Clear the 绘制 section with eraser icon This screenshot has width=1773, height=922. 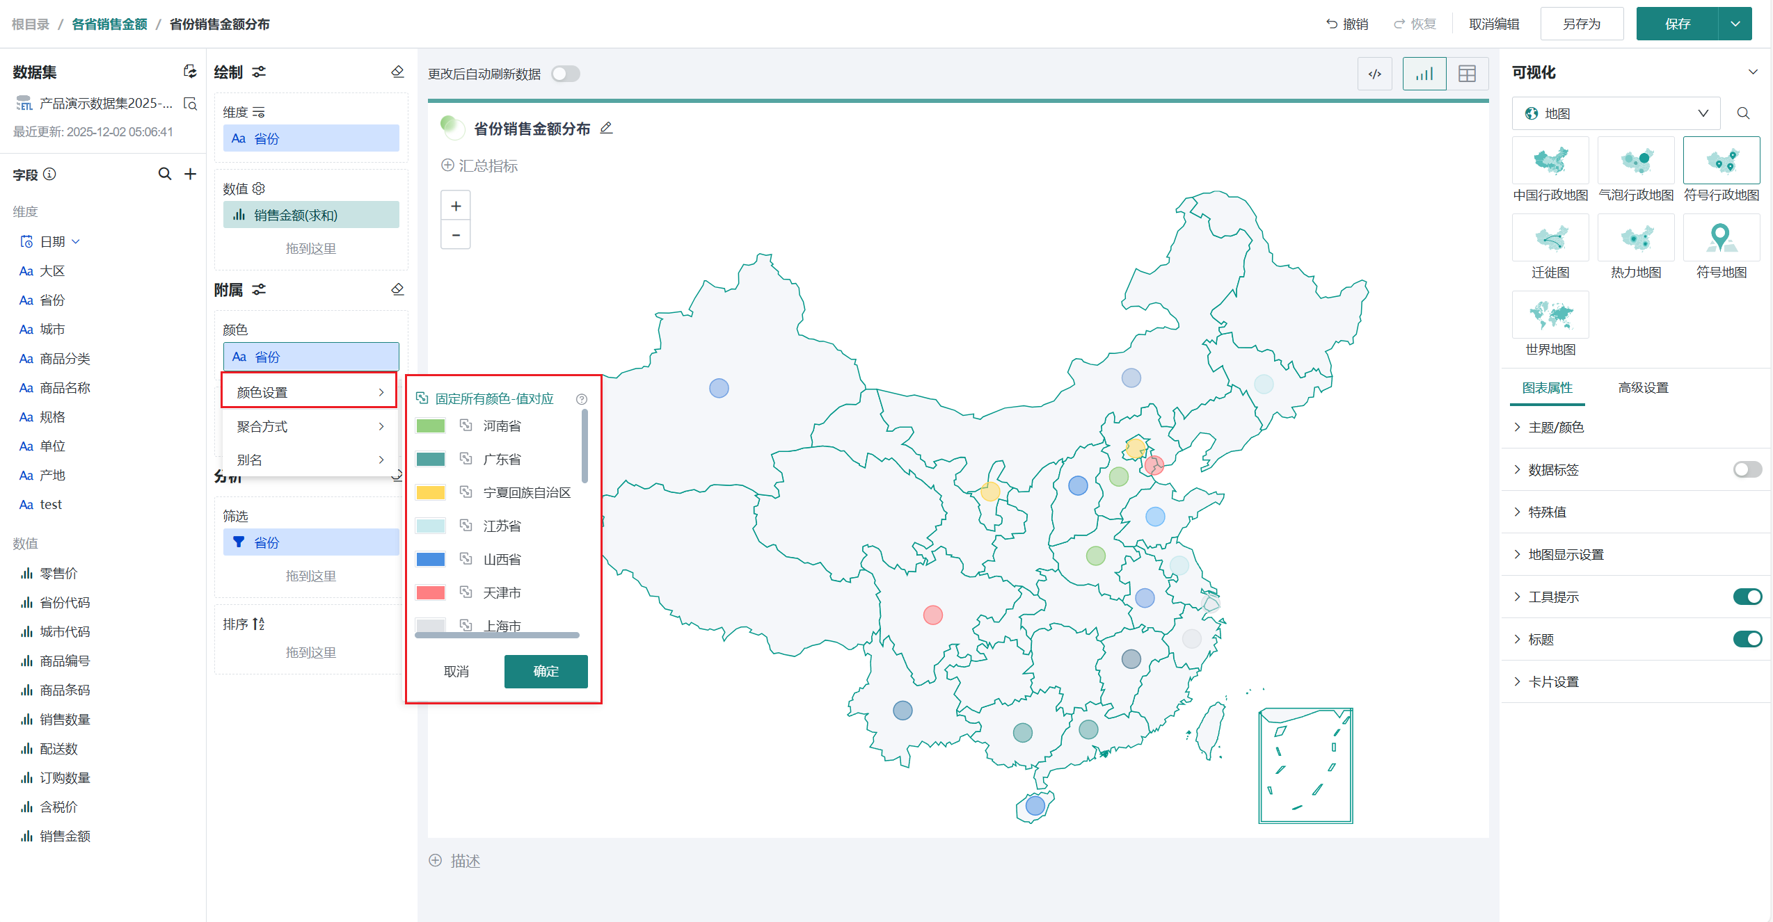click(397, 72)
